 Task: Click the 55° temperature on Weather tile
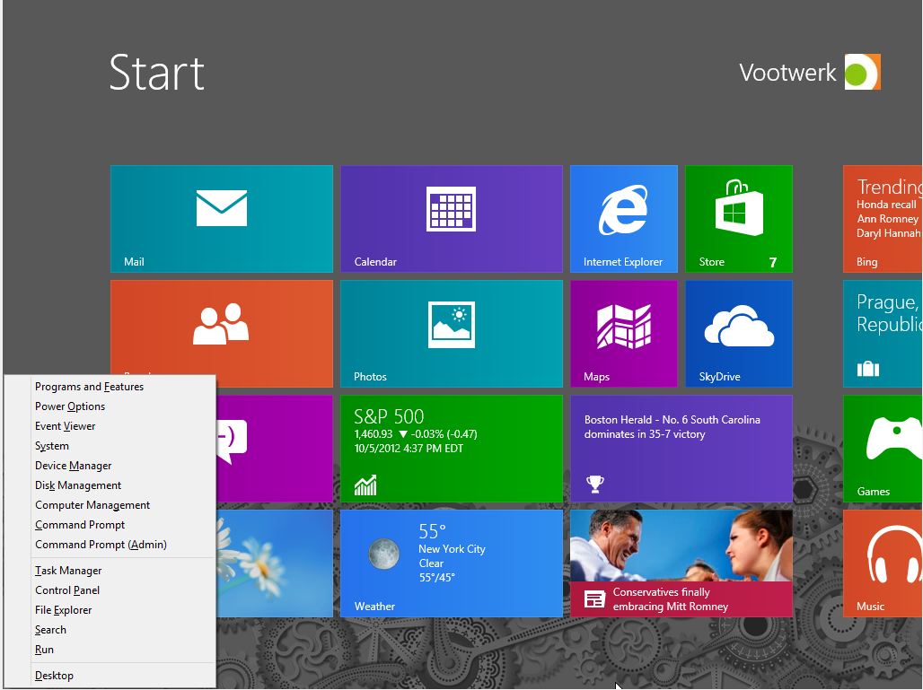pos(432,531)
